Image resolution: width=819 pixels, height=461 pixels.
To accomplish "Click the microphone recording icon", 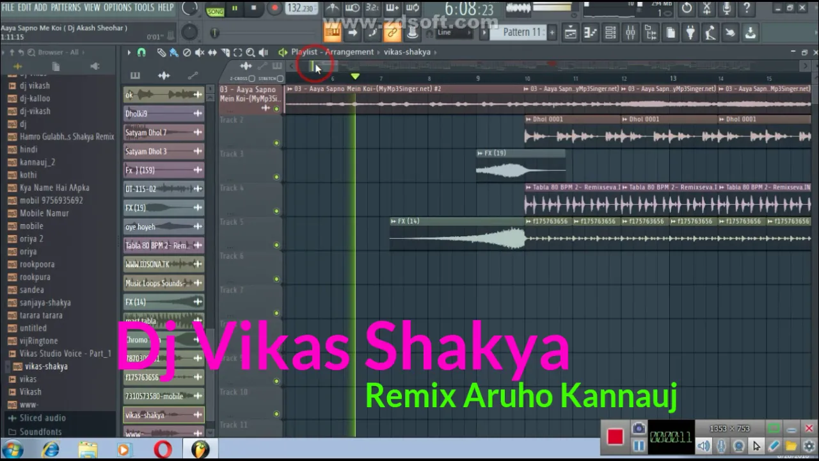I will tap(726, 8).
